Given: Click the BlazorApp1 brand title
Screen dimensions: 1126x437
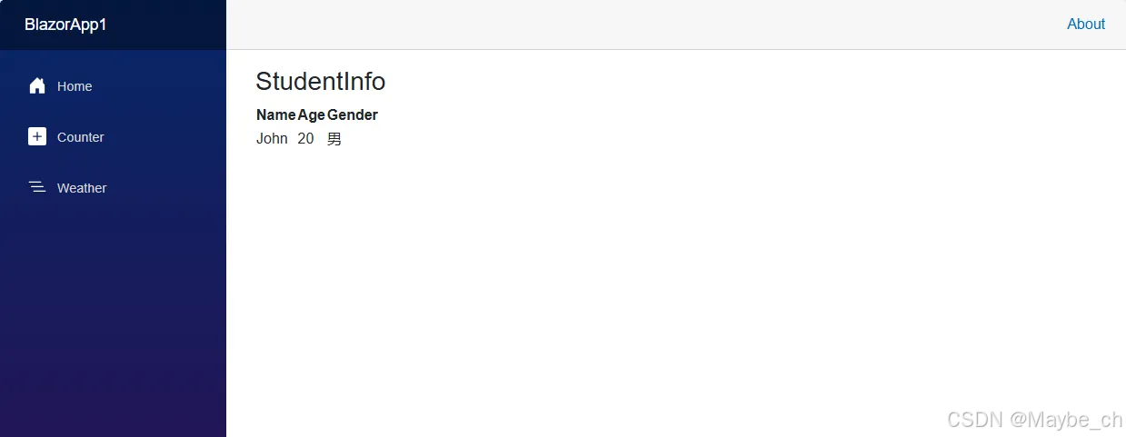Looking at the screenshot, I should pos(65,25).
